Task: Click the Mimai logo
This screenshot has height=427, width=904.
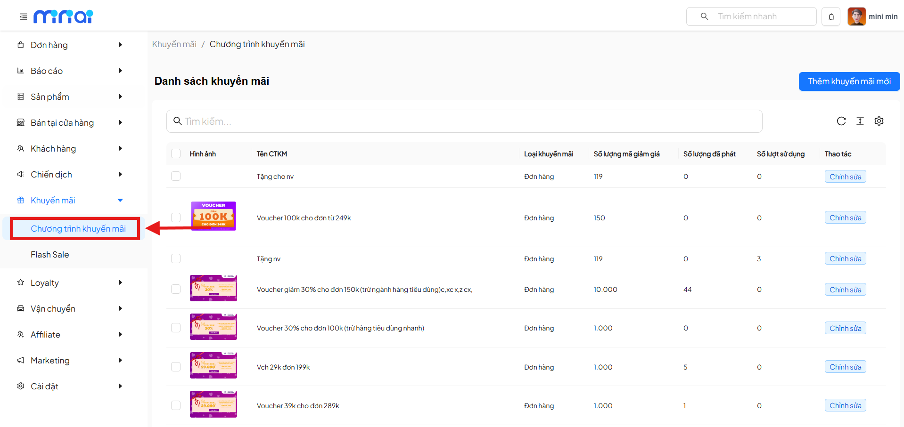Action: pyautogui.click(x=63, y=17)
